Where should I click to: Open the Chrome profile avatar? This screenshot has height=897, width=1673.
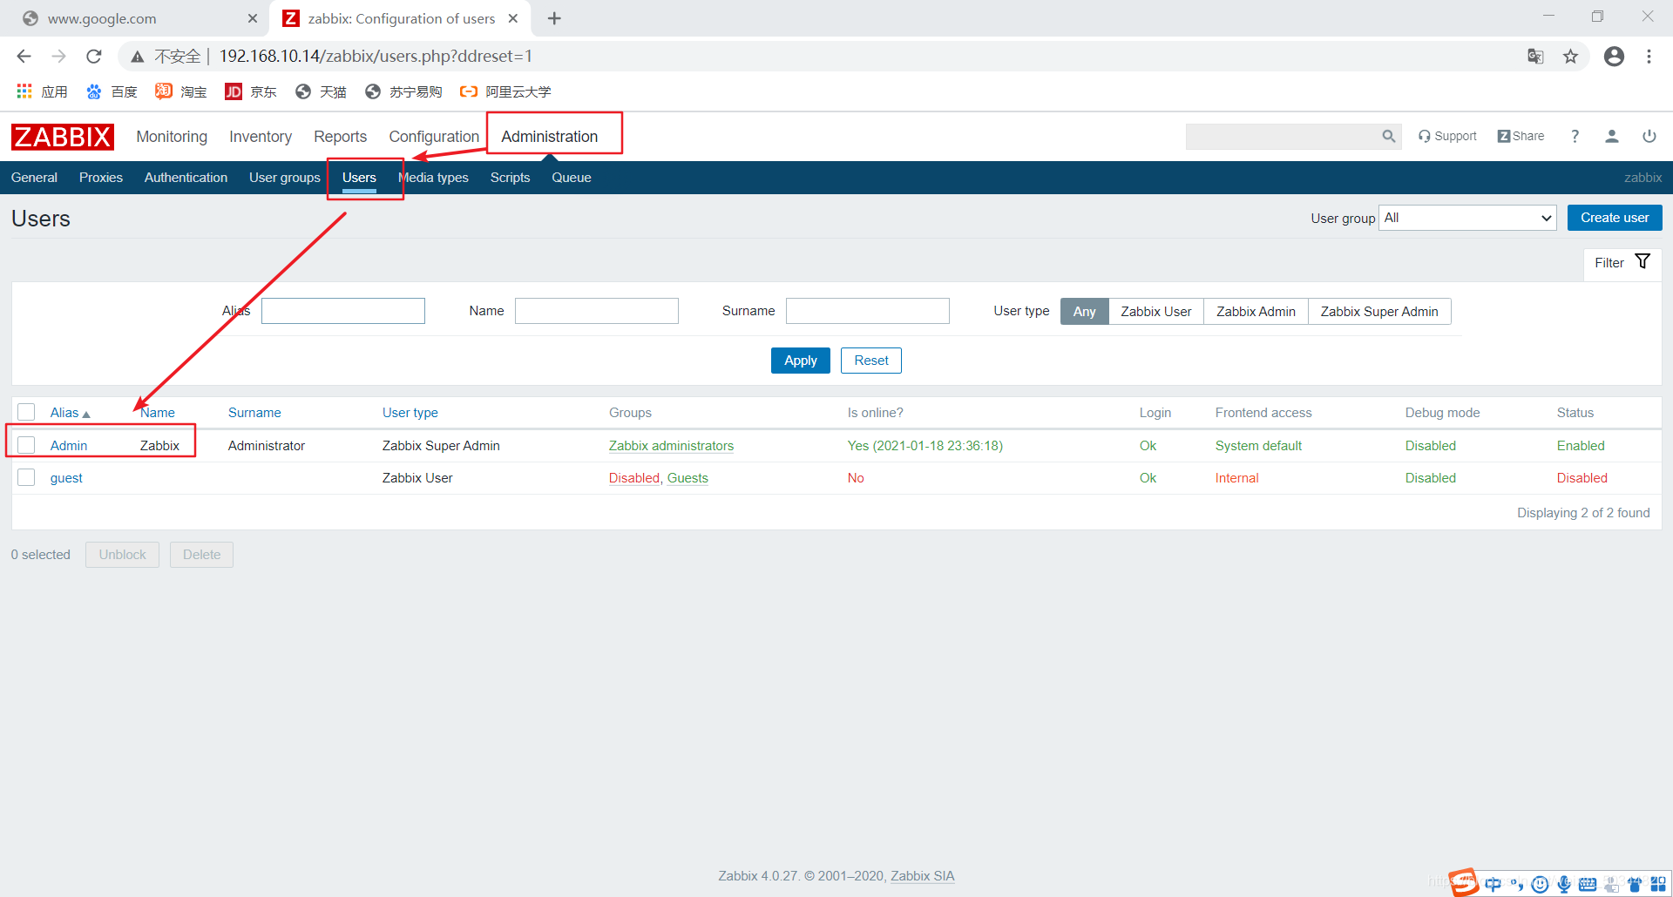point(1614,57)
